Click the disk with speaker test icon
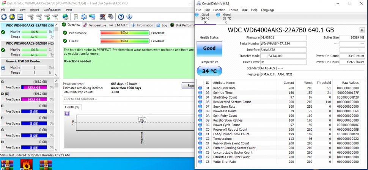 click(31, 17)
